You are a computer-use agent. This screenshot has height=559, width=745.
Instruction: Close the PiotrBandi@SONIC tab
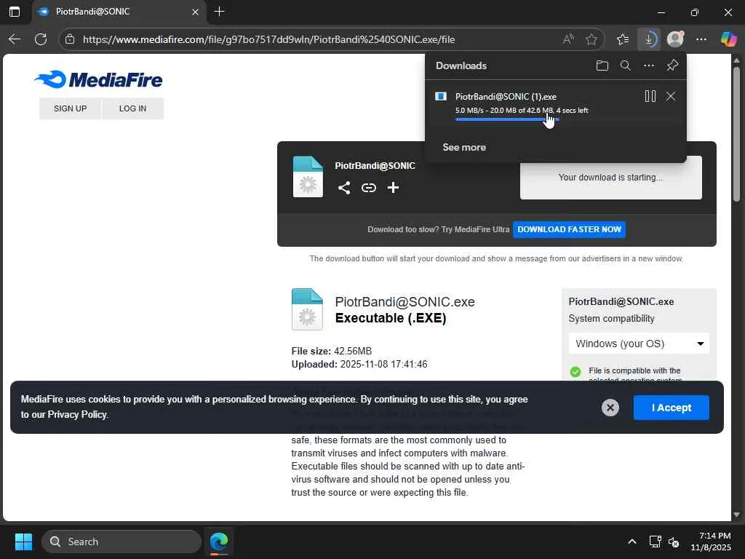(x=195, y=12)
